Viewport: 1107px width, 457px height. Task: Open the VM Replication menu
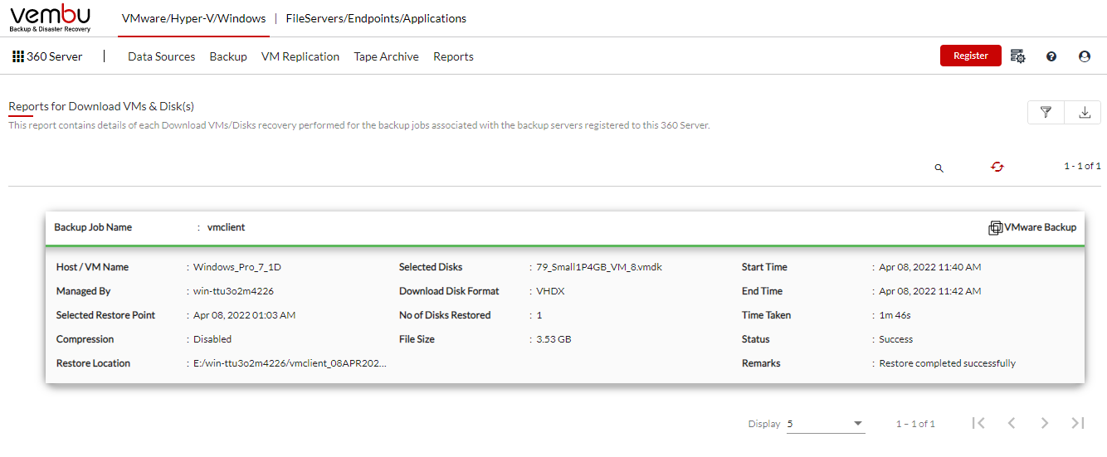(300, 56)
